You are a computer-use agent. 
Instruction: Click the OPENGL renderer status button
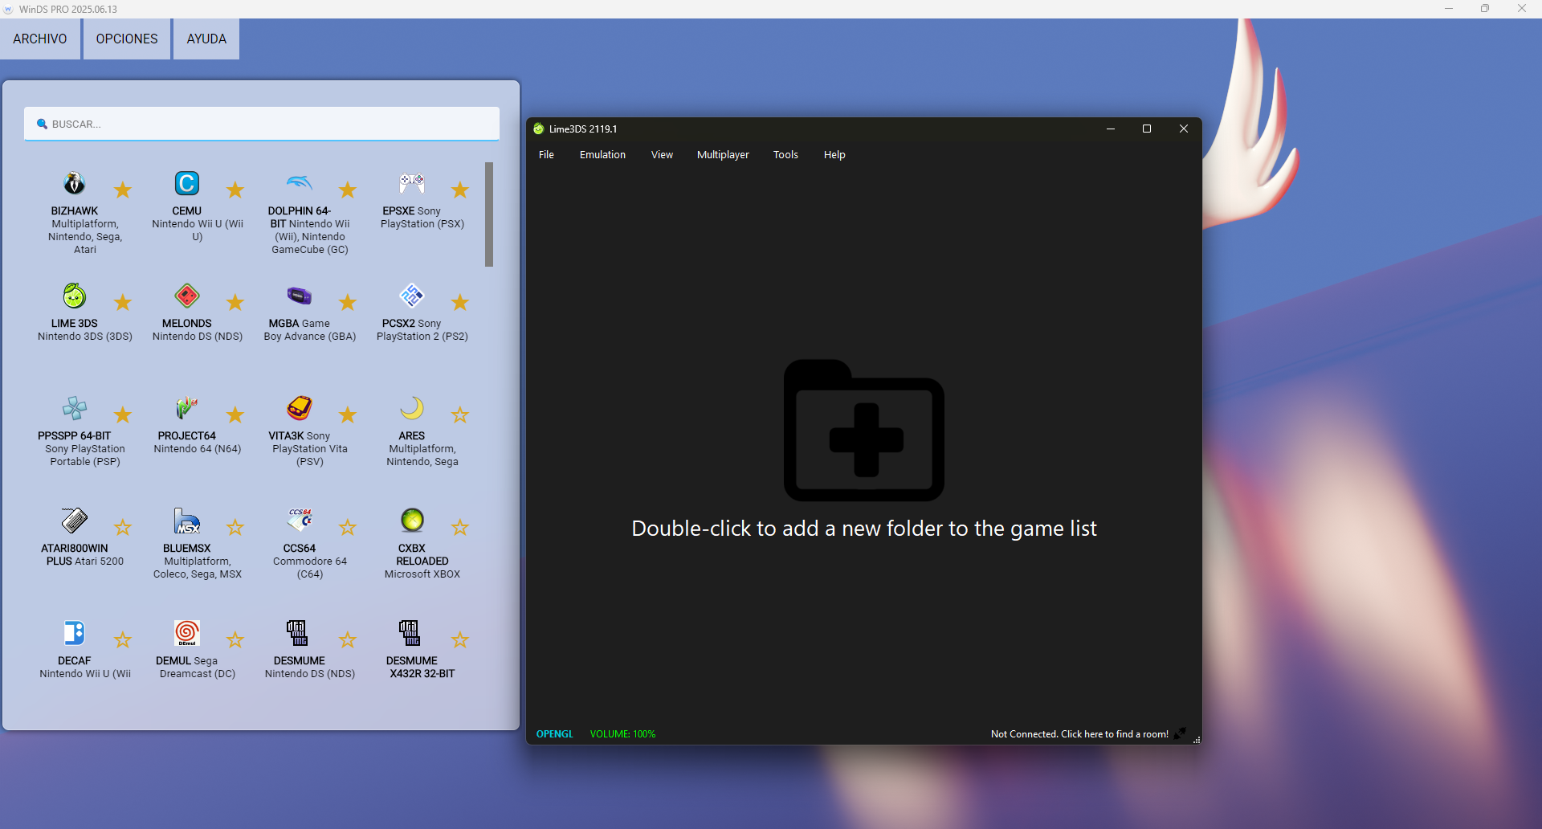coord(555,733)
